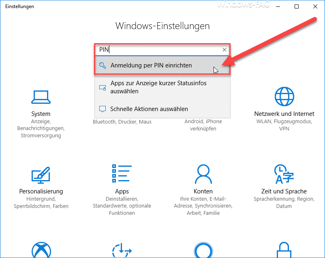The height and width of the screenshot is (258, 325).
Task: Select 'Anmeldung per PIN einrichten' suggestion
Action: (x=162, y=65)
